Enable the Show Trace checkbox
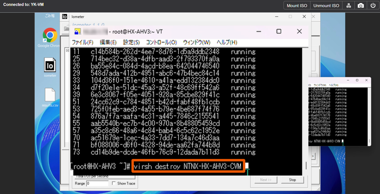 point(114,183)
